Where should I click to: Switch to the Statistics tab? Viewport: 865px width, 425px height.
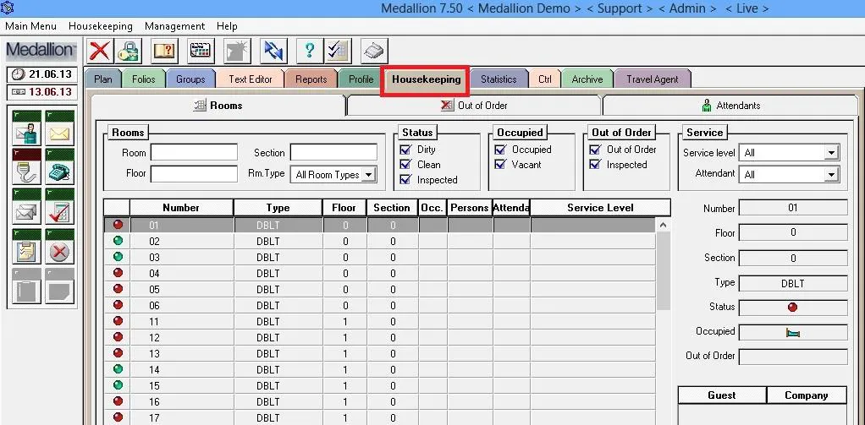click(x=499, y=79)
